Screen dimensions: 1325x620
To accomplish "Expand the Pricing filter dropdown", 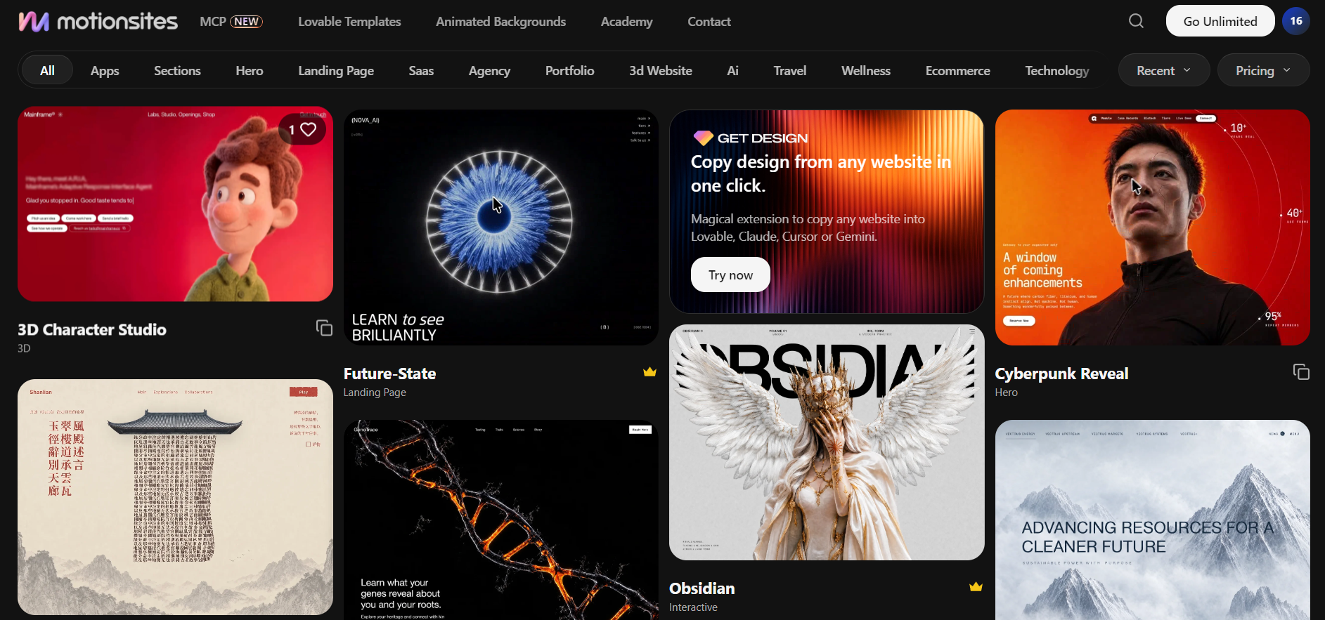I will point(1263,70).
